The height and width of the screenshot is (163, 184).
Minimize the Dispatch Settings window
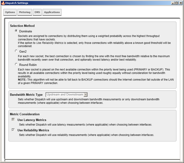coord(173,3)
